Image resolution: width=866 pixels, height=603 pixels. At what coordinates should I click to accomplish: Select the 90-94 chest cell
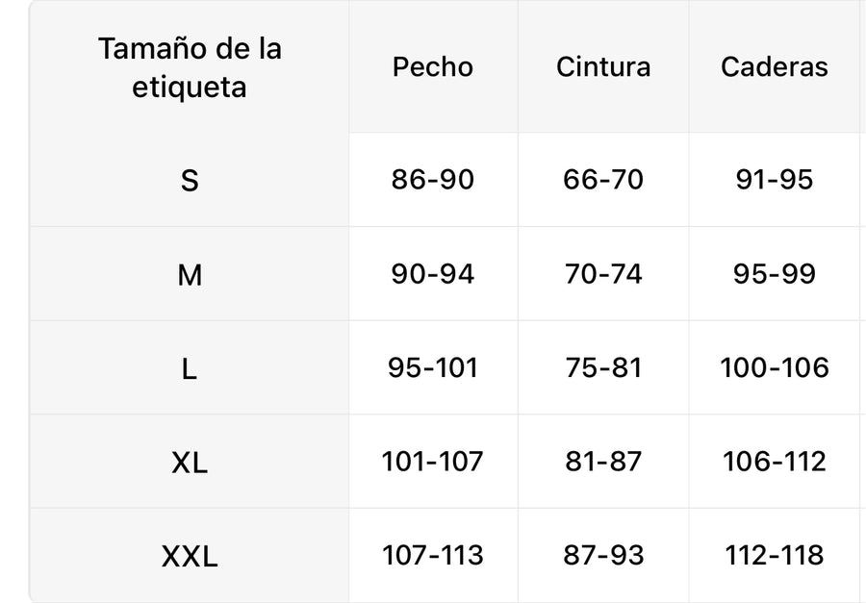click(x=433, y=274)
